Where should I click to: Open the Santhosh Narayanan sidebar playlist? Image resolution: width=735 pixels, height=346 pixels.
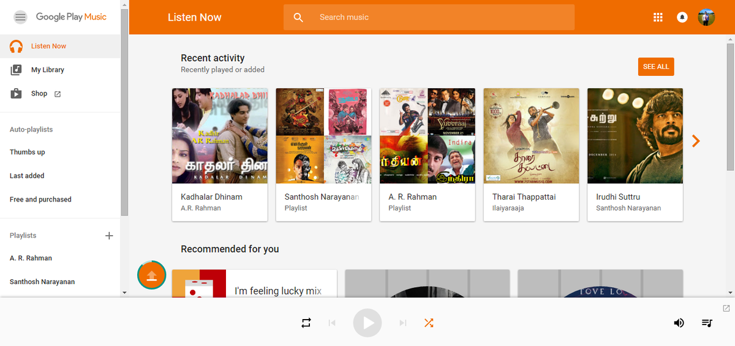42,282
